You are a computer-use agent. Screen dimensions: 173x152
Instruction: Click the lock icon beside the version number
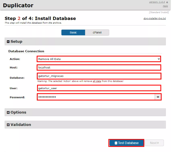pos(167,2)
